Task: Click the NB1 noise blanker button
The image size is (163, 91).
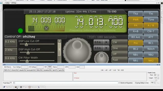Action: click(x=135, y=55)
